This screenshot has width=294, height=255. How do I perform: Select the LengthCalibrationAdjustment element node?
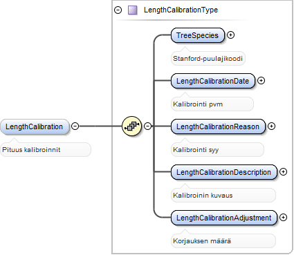point(224,218)
